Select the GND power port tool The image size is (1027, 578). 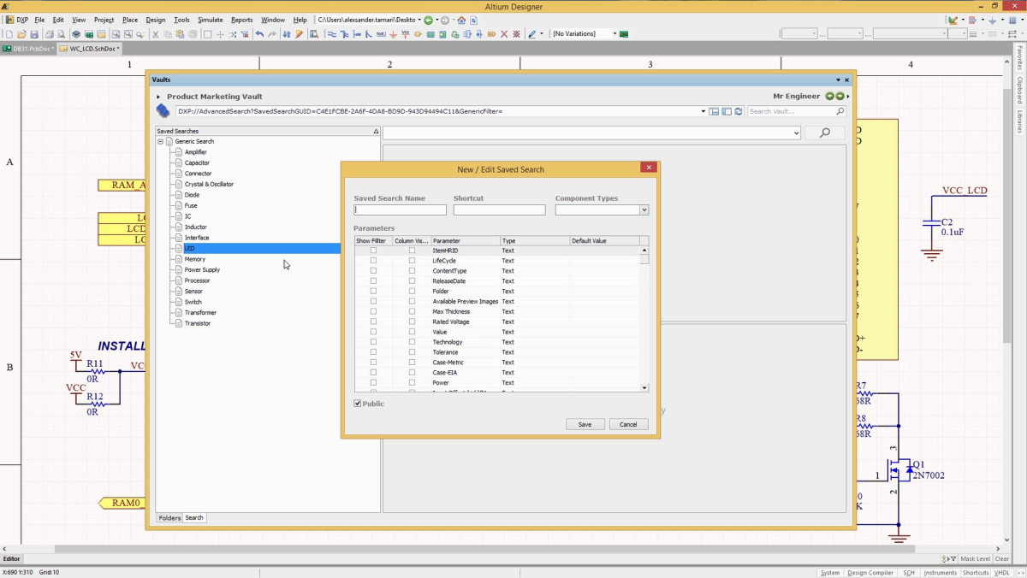point(393,34)
